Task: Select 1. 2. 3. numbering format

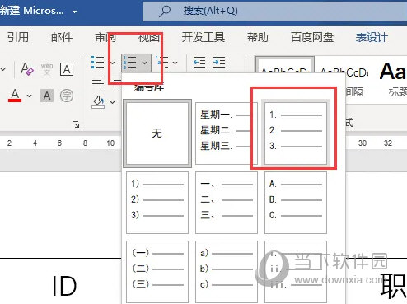Action: [x=296, y=133]
